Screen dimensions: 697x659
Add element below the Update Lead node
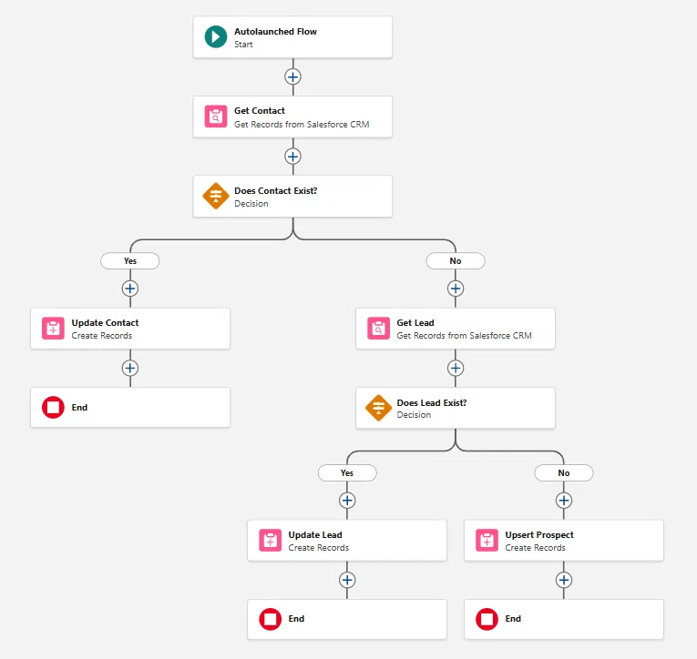(x=347, y=580)
